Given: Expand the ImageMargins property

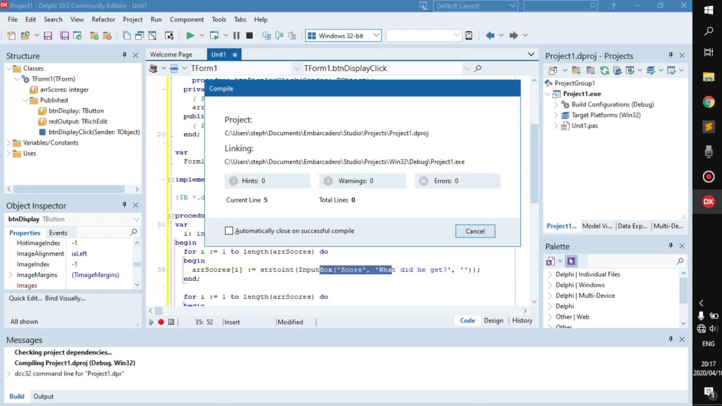Looking at the screenshot, I should pos(11,275).
